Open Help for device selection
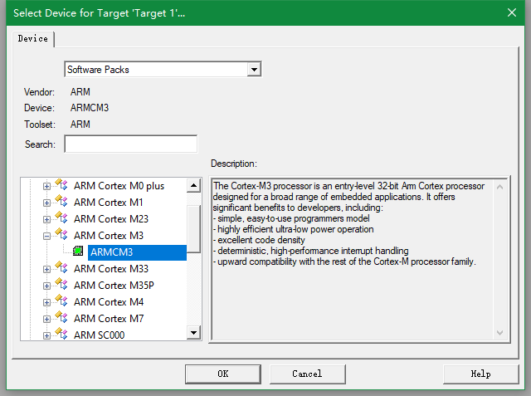 pos(480,374)
